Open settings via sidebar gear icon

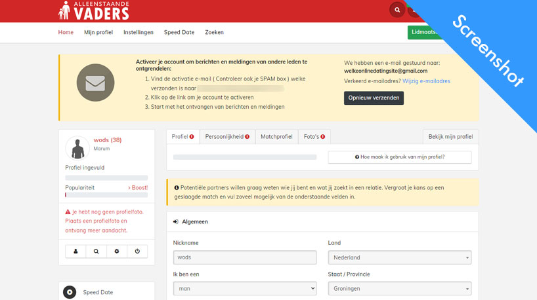(x=117, y=252)
